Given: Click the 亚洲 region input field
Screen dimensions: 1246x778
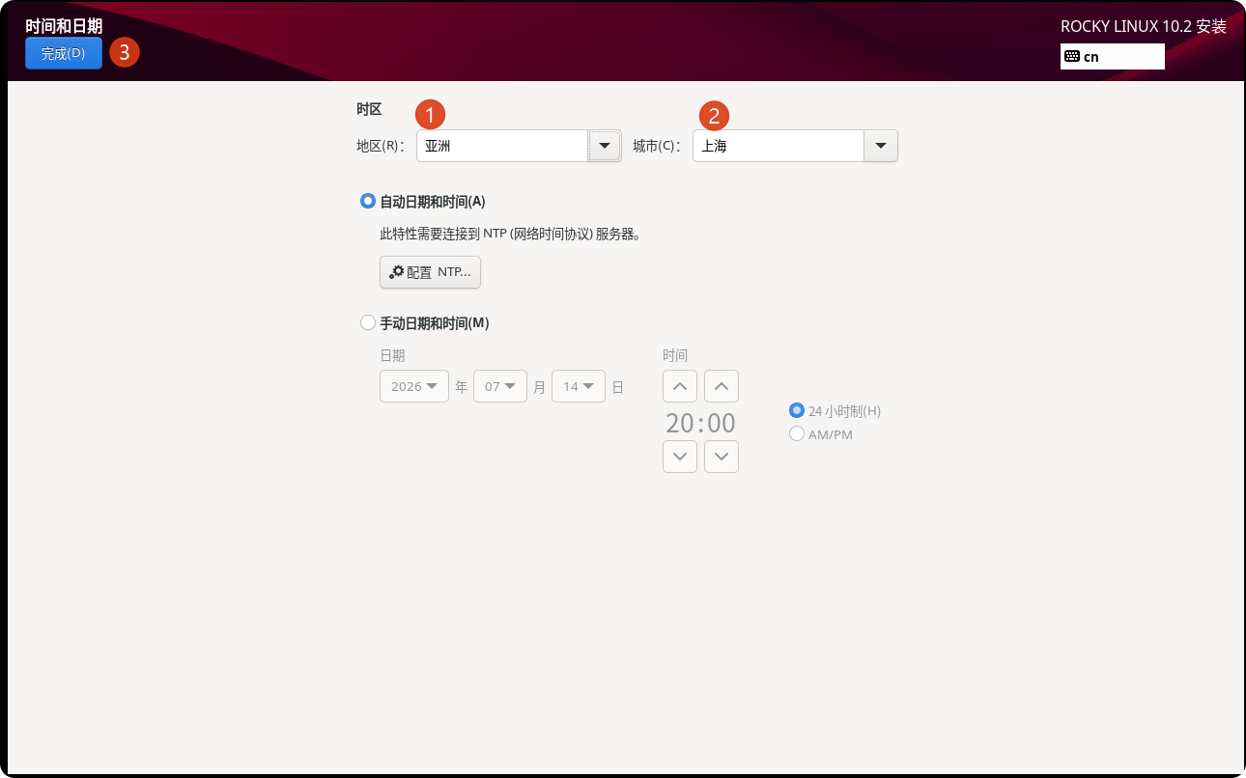Looking at the screenshot, I should point(502,146).
